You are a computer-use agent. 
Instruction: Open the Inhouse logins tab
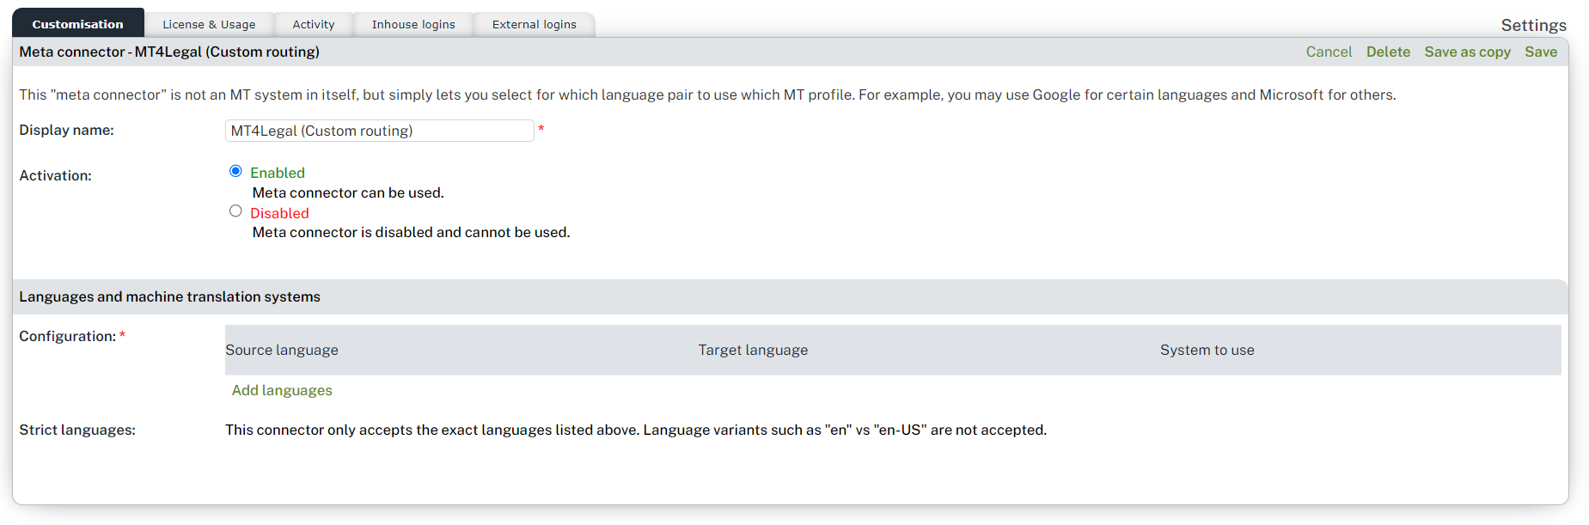click(x=413, y=24)
